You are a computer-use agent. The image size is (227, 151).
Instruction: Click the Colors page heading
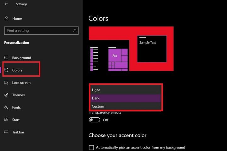[98, 19]
